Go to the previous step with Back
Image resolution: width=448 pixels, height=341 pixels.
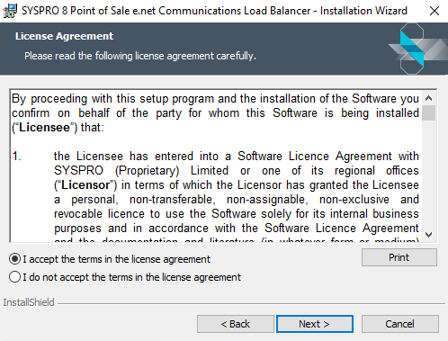(236, 324)
